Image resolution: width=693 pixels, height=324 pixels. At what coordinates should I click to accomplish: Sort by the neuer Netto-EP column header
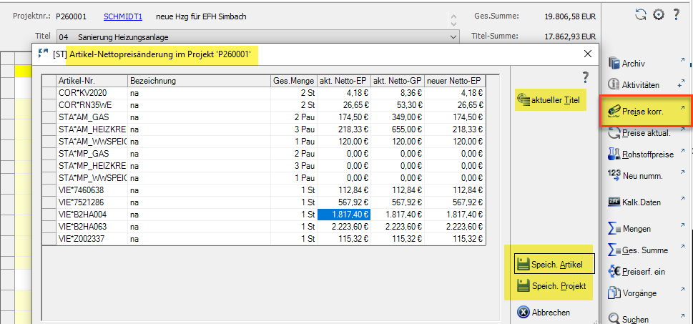tap(454, 81)
